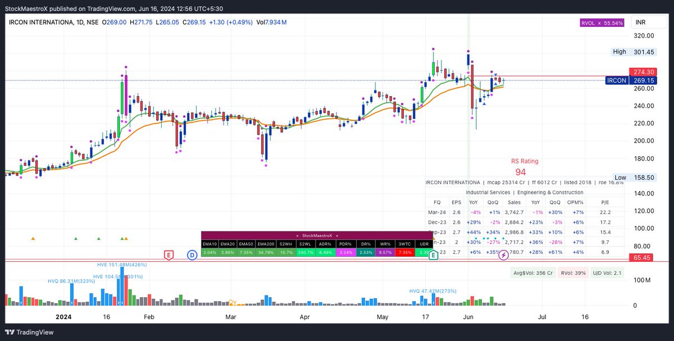The height and width of the screenshot is (341, 674).
Task: Click the HVQ 86.31M(323%) volume label
Action: tap(71, 280)
